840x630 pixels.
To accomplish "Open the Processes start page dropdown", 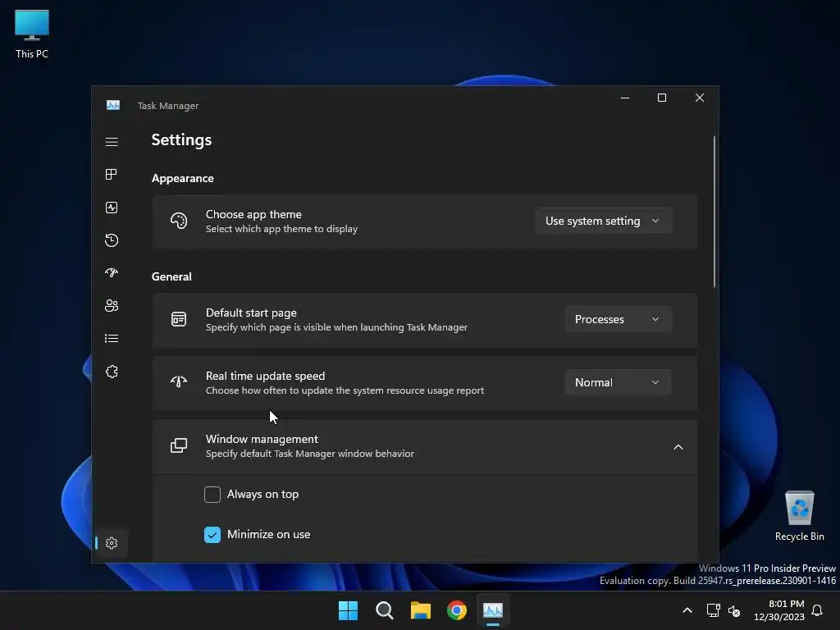I will [x=618, y=319].
